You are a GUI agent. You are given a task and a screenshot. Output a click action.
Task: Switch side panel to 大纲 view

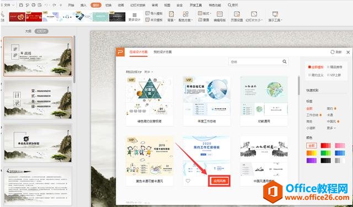28,31
